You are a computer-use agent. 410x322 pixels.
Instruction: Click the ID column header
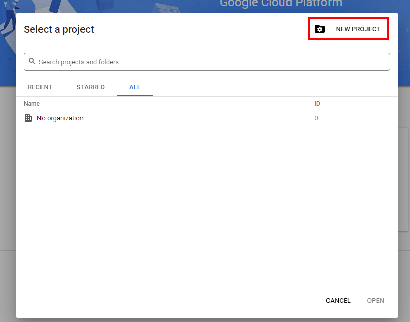click(x=317, y=104)
